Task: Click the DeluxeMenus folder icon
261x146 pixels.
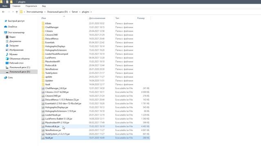Action: click(43, 39)
